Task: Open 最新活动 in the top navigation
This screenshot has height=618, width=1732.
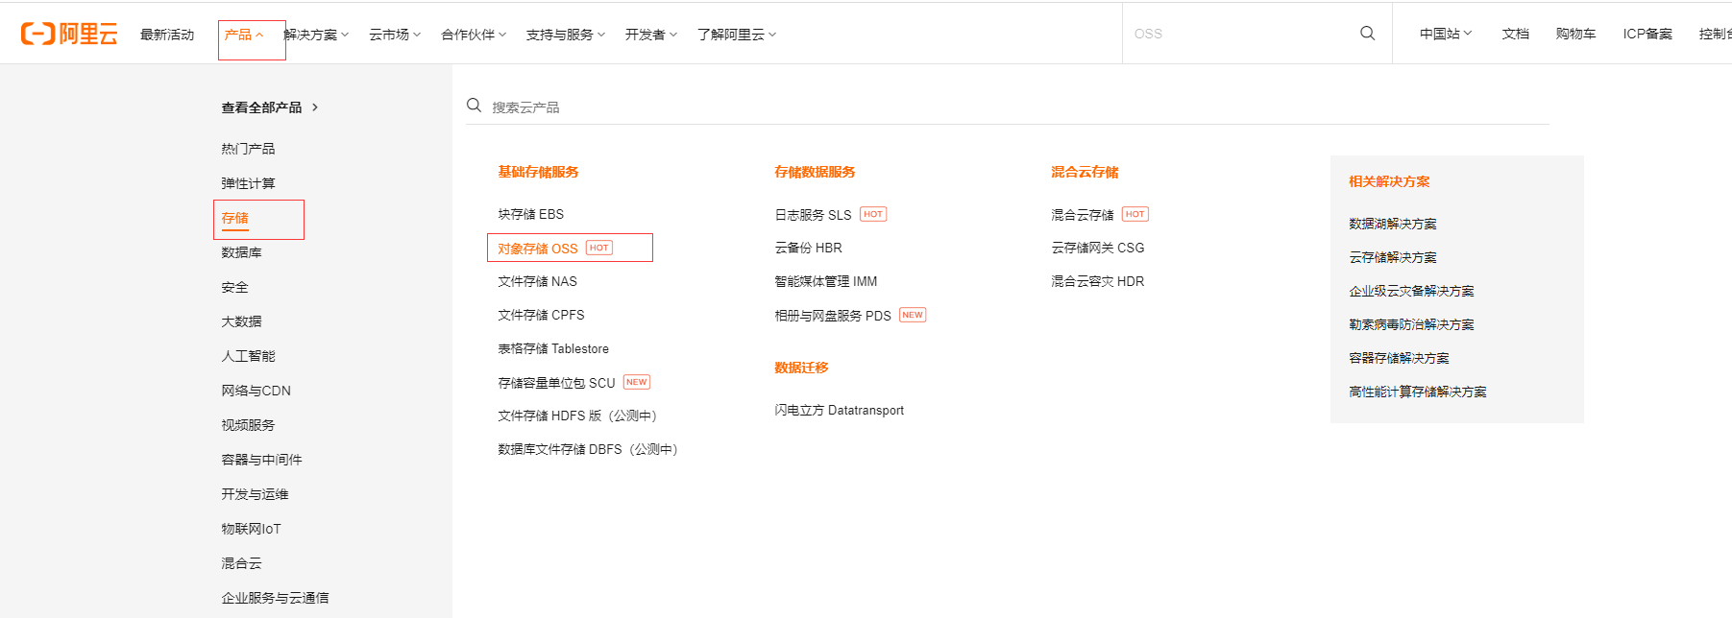Action: [x=167, y=35]
